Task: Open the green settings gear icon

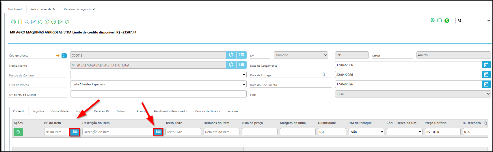Action: (432, 20)
